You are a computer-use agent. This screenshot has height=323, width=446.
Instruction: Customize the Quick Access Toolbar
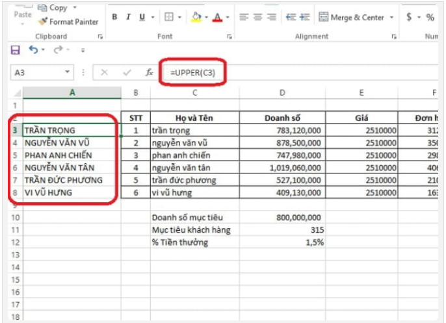tap(83, 50)
